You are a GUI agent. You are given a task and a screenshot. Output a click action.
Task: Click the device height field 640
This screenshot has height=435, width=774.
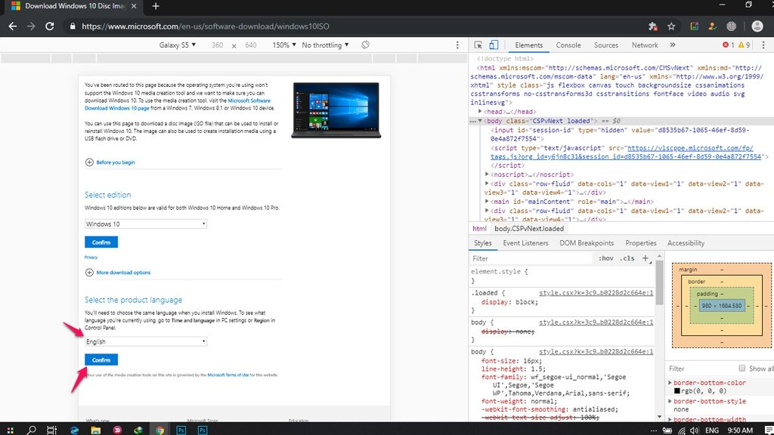tap(251, 45)
